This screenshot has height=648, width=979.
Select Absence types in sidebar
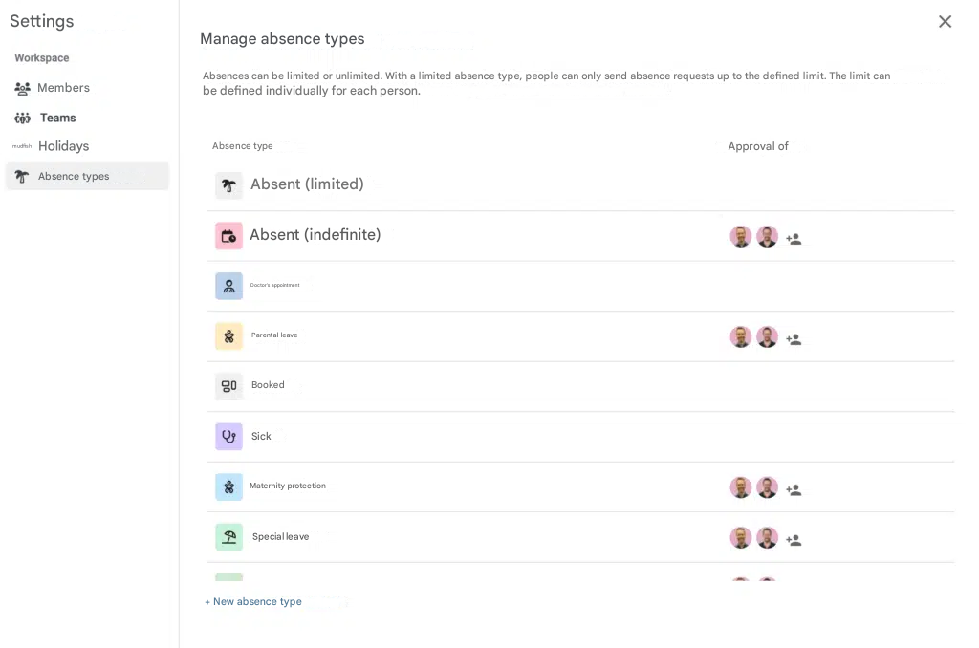pos(73,176)
